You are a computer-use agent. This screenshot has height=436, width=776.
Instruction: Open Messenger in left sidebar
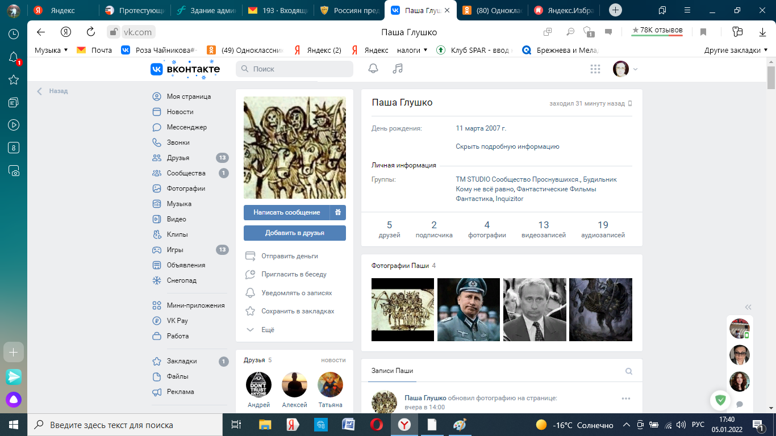[x=186, y=127]
